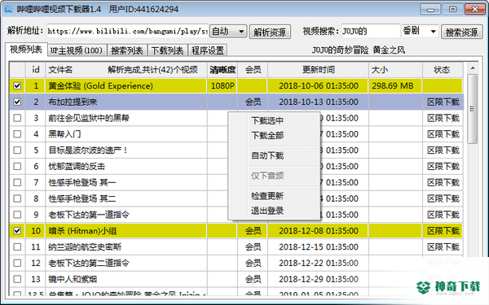489x305 pixels.
Task: Uncheck row 10 暗杀 (Hitman)小组 checkbox
Action: (x=17, y=231)
